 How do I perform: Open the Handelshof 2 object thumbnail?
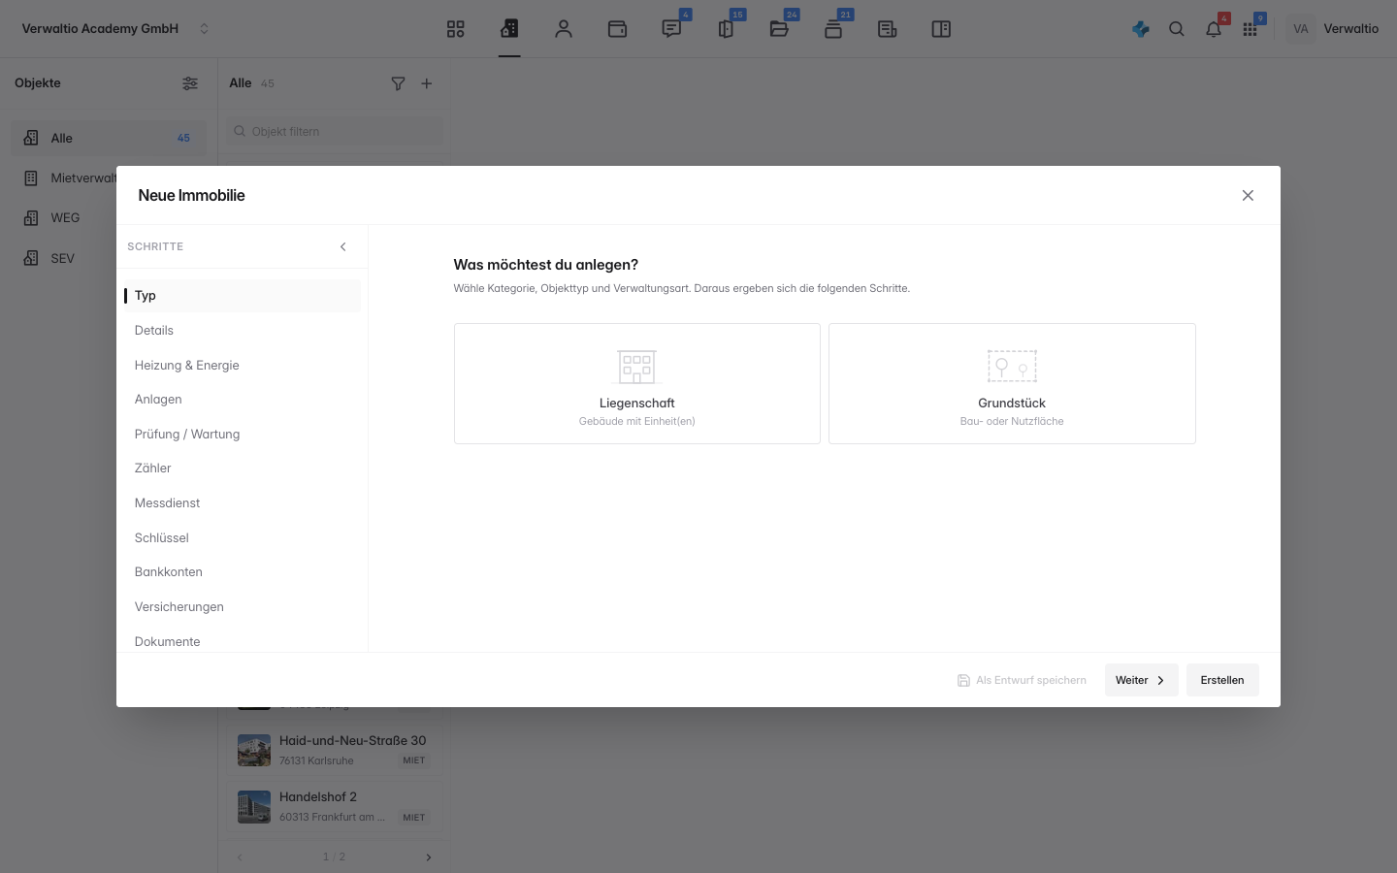(254, 806)
